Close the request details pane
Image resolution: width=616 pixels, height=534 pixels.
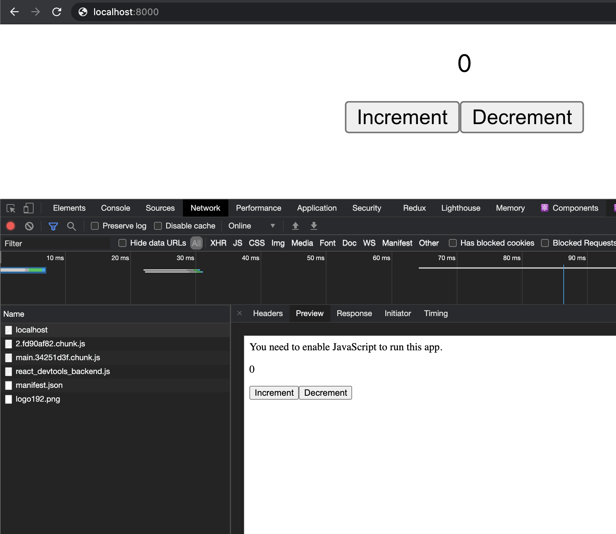point(240,313)
